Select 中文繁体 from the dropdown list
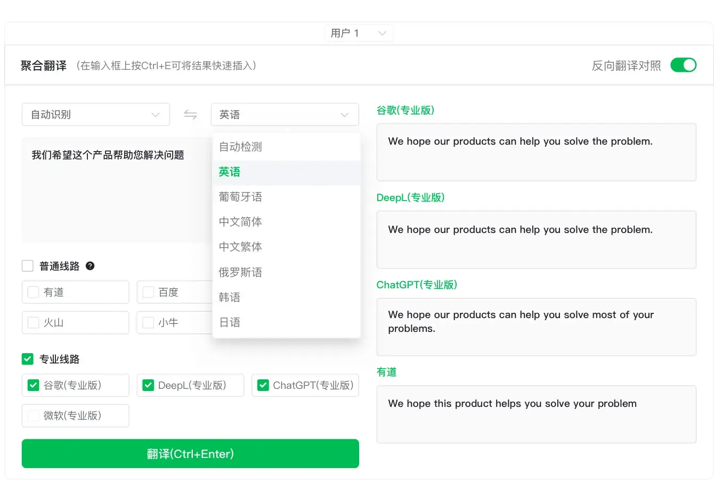The image size is (714, 500). [240, 247]
